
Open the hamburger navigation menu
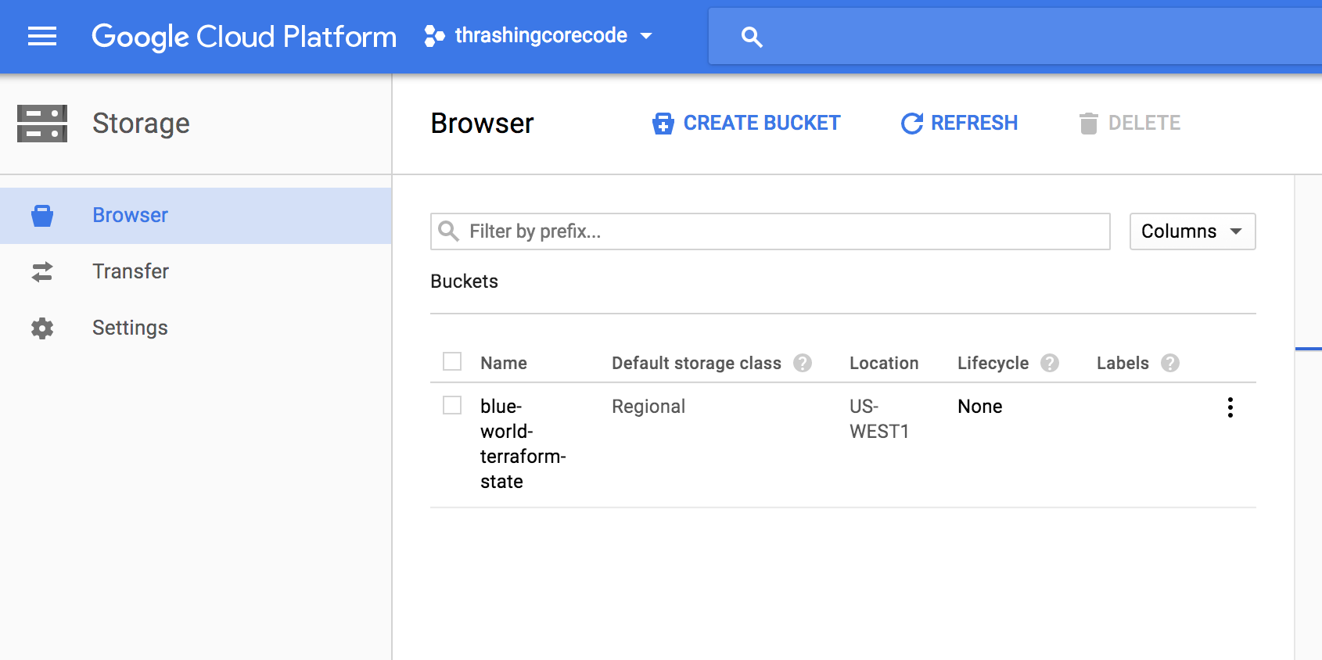(x=42, y=36)
